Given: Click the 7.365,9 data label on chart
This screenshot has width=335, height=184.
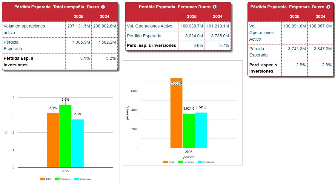Looking at the screenshot, I should tap(176, 83).
